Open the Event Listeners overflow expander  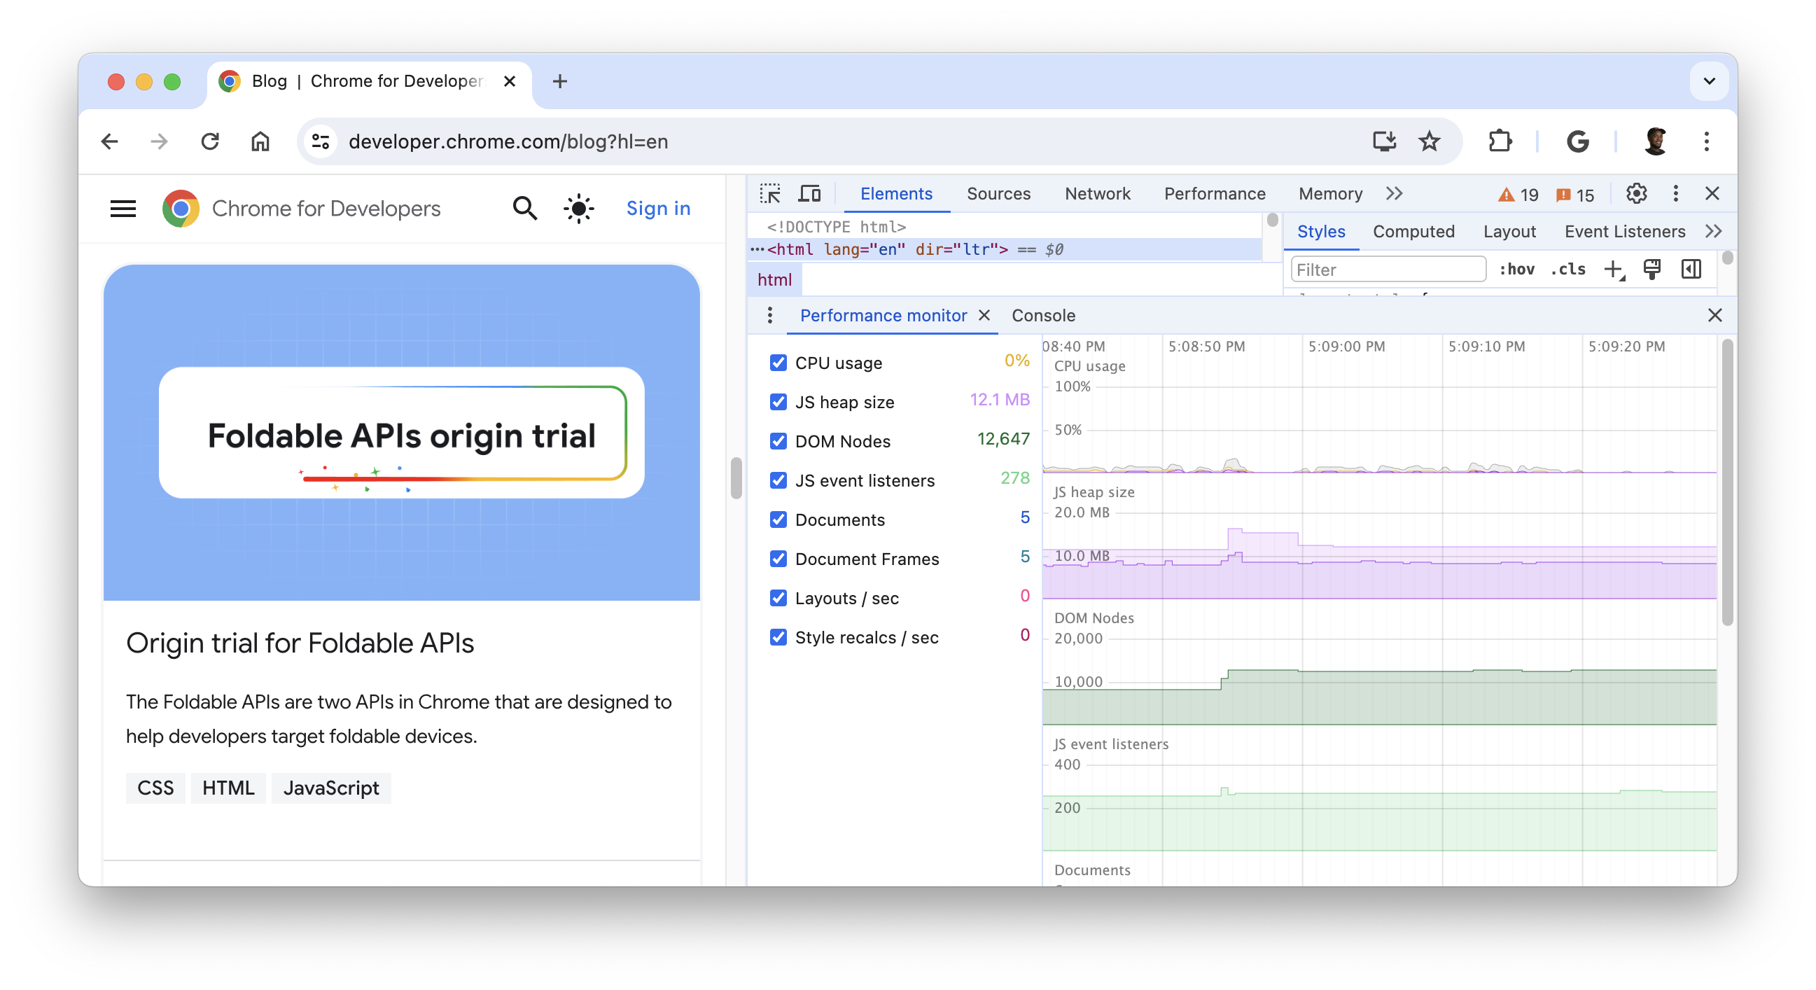tap(1712, 230)
